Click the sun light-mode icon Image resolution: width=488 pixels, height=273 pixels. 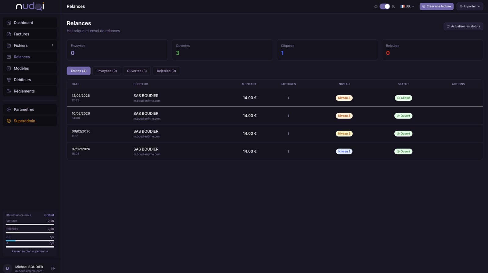click(x=376, y=6)
